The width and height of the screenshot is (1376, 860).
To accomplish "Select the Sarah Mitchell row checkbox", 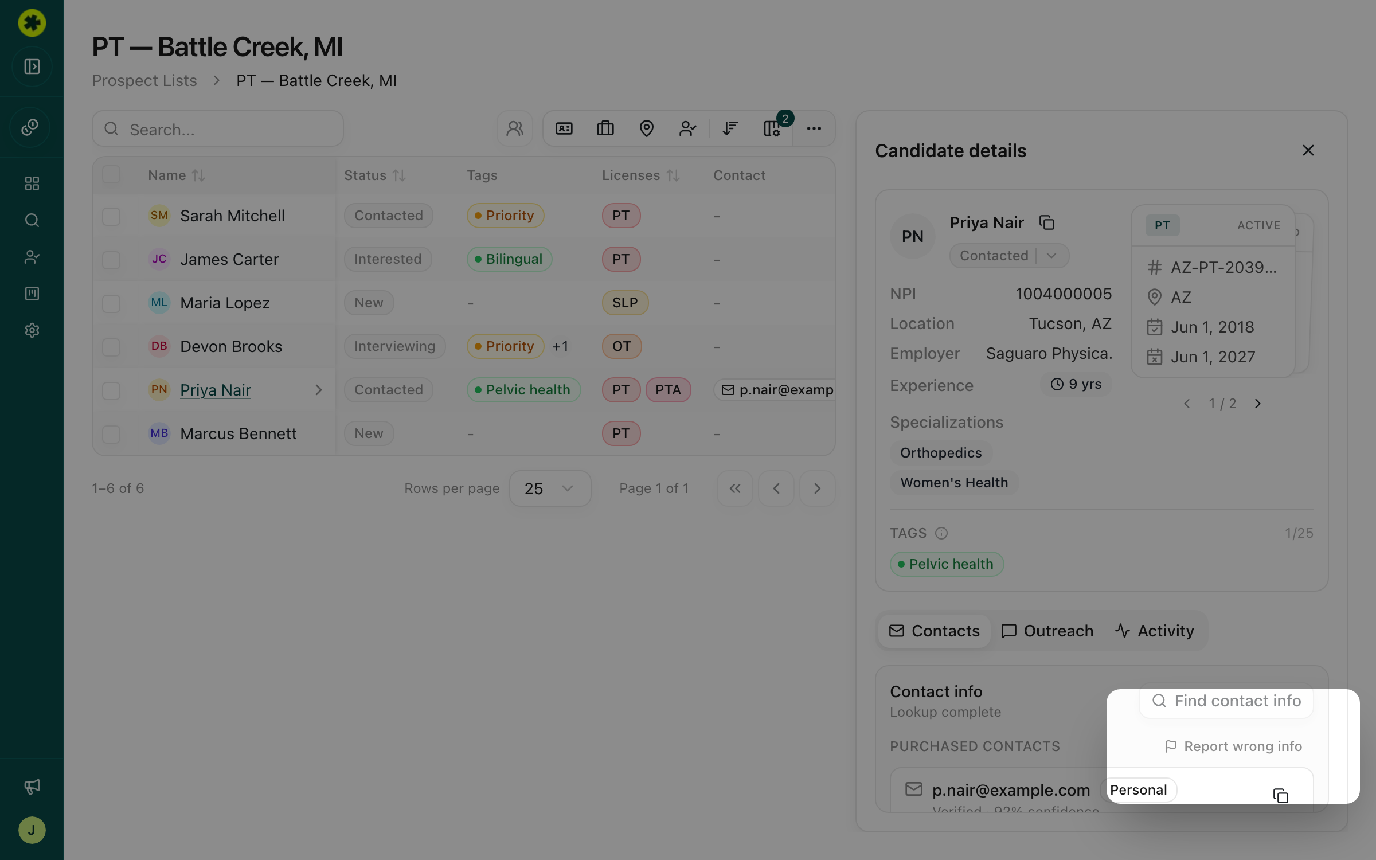I will tap(111, 216).
